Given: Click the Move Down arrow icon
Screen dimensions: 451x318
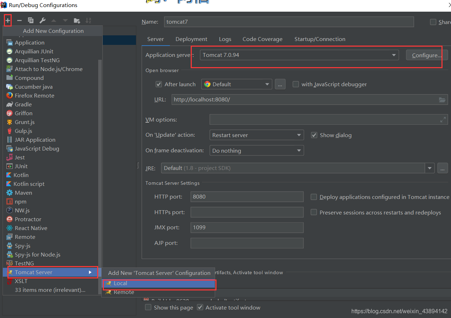Looking at the screenshot, I should (x=65, y=20).
